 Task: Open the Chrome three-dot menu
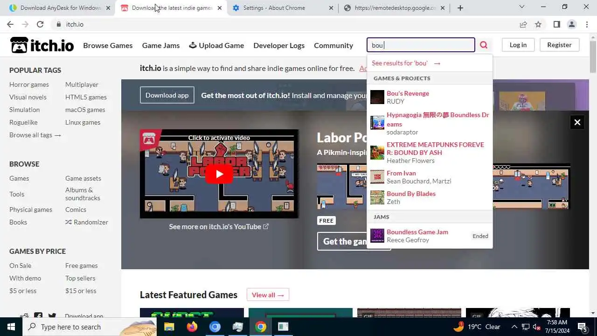[587, 24]
